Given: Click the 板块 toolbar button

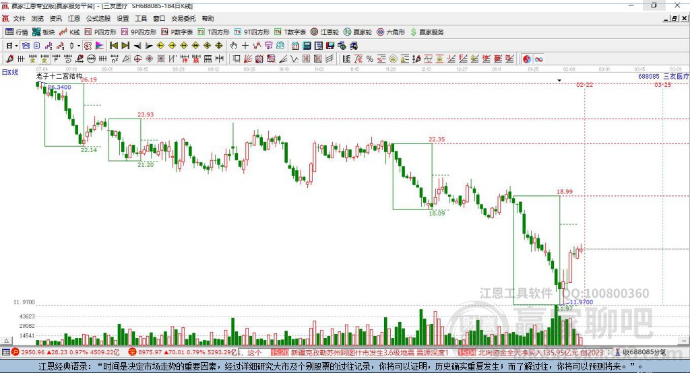Looking at the screenshot, I should [x=44, y=32].
